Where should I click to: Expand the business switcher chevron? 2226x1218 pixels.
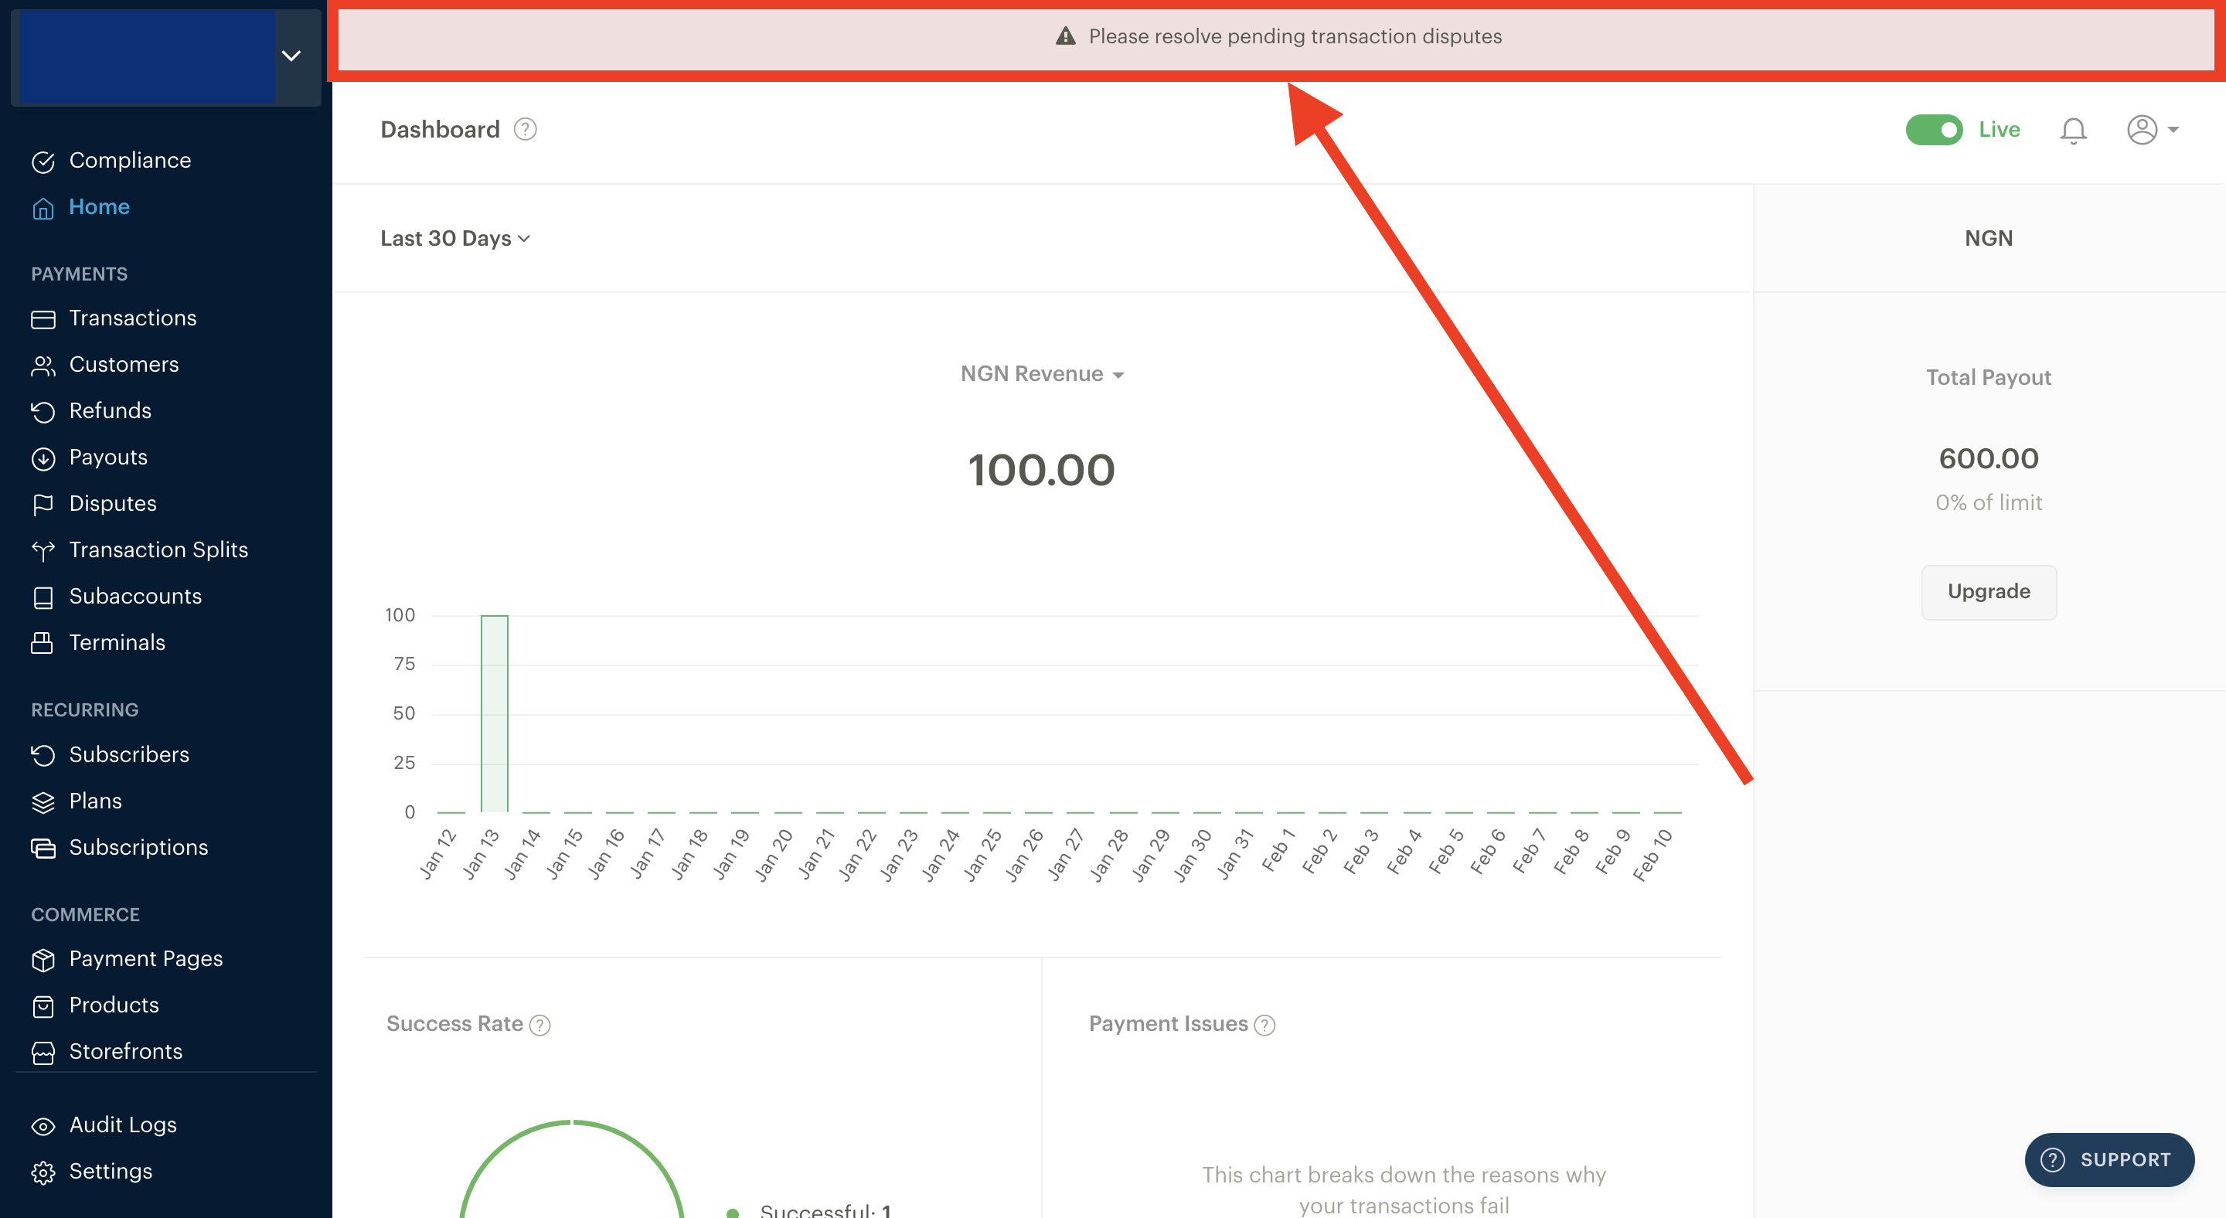(x=291, y=56)
